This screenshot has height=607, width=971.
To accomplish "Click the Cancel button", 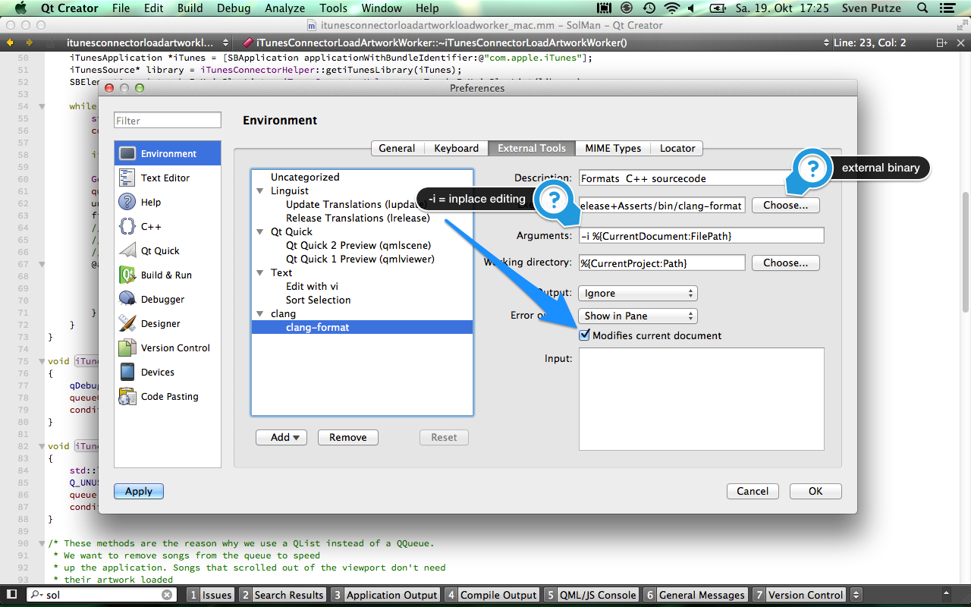I will click(x=753, y=491).
